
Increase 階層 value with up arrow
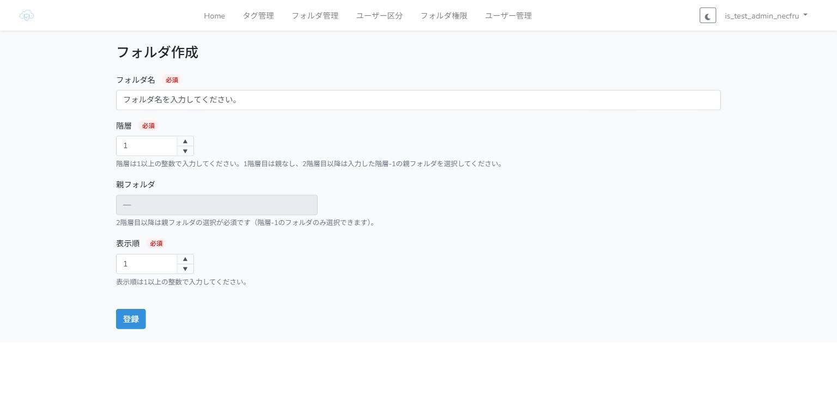(185, 141)
